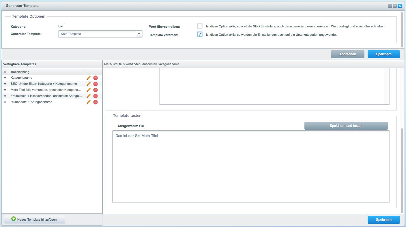Click the bottom Speichern button
Viewport: 406px width, 227px height.
click(384, 220)
